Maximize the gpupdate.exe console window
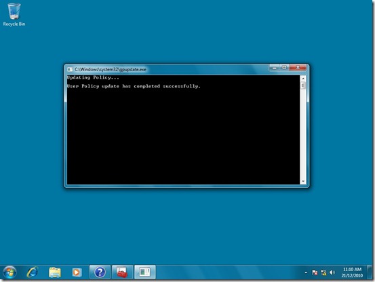This screenshot has width=375, height=282. pos(284,67)
